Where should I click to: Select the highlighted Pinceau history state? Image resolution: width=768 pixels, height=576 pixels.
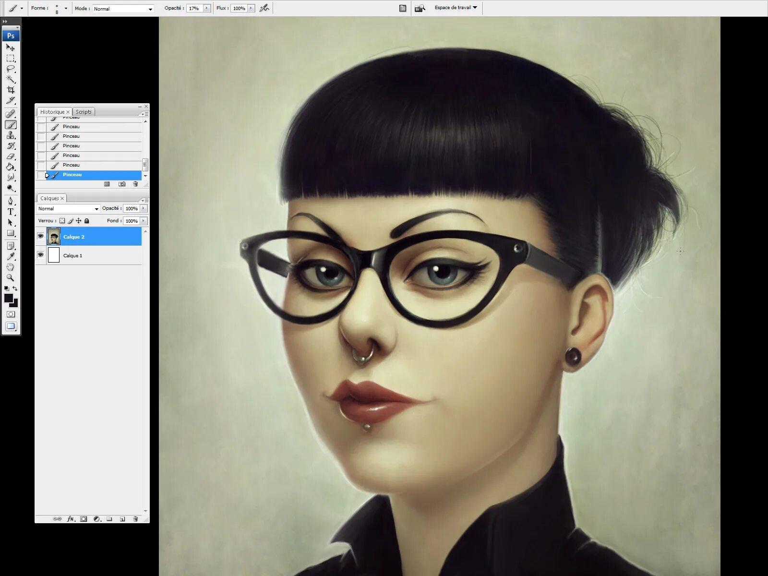point(94,175)
